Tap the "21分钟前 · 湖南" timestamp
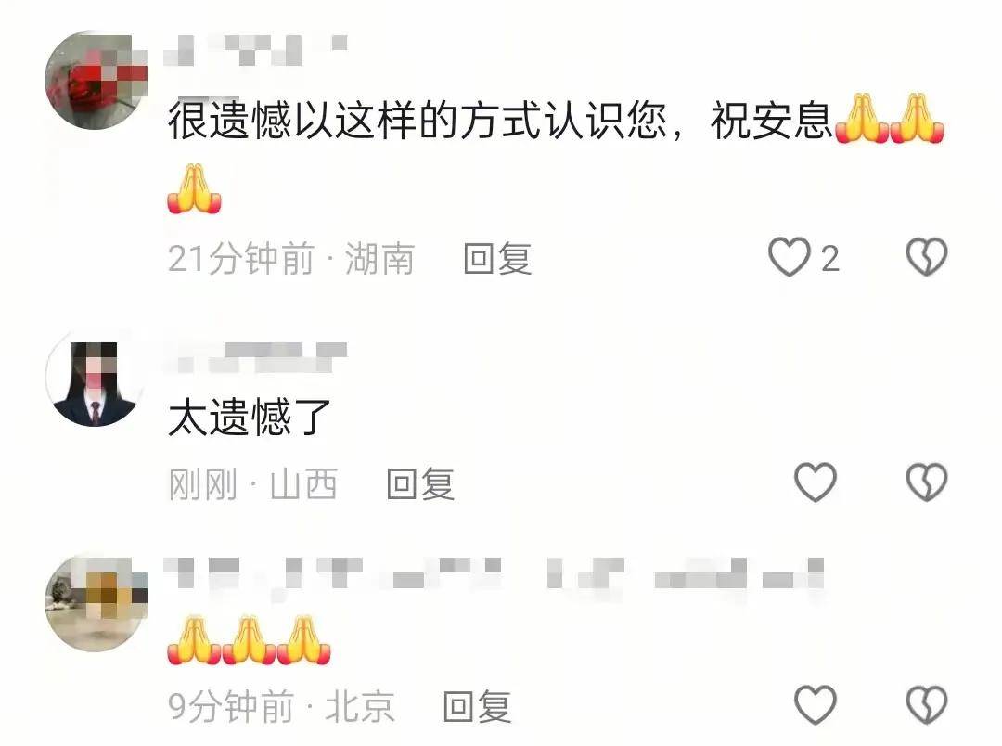 (291, 258)
